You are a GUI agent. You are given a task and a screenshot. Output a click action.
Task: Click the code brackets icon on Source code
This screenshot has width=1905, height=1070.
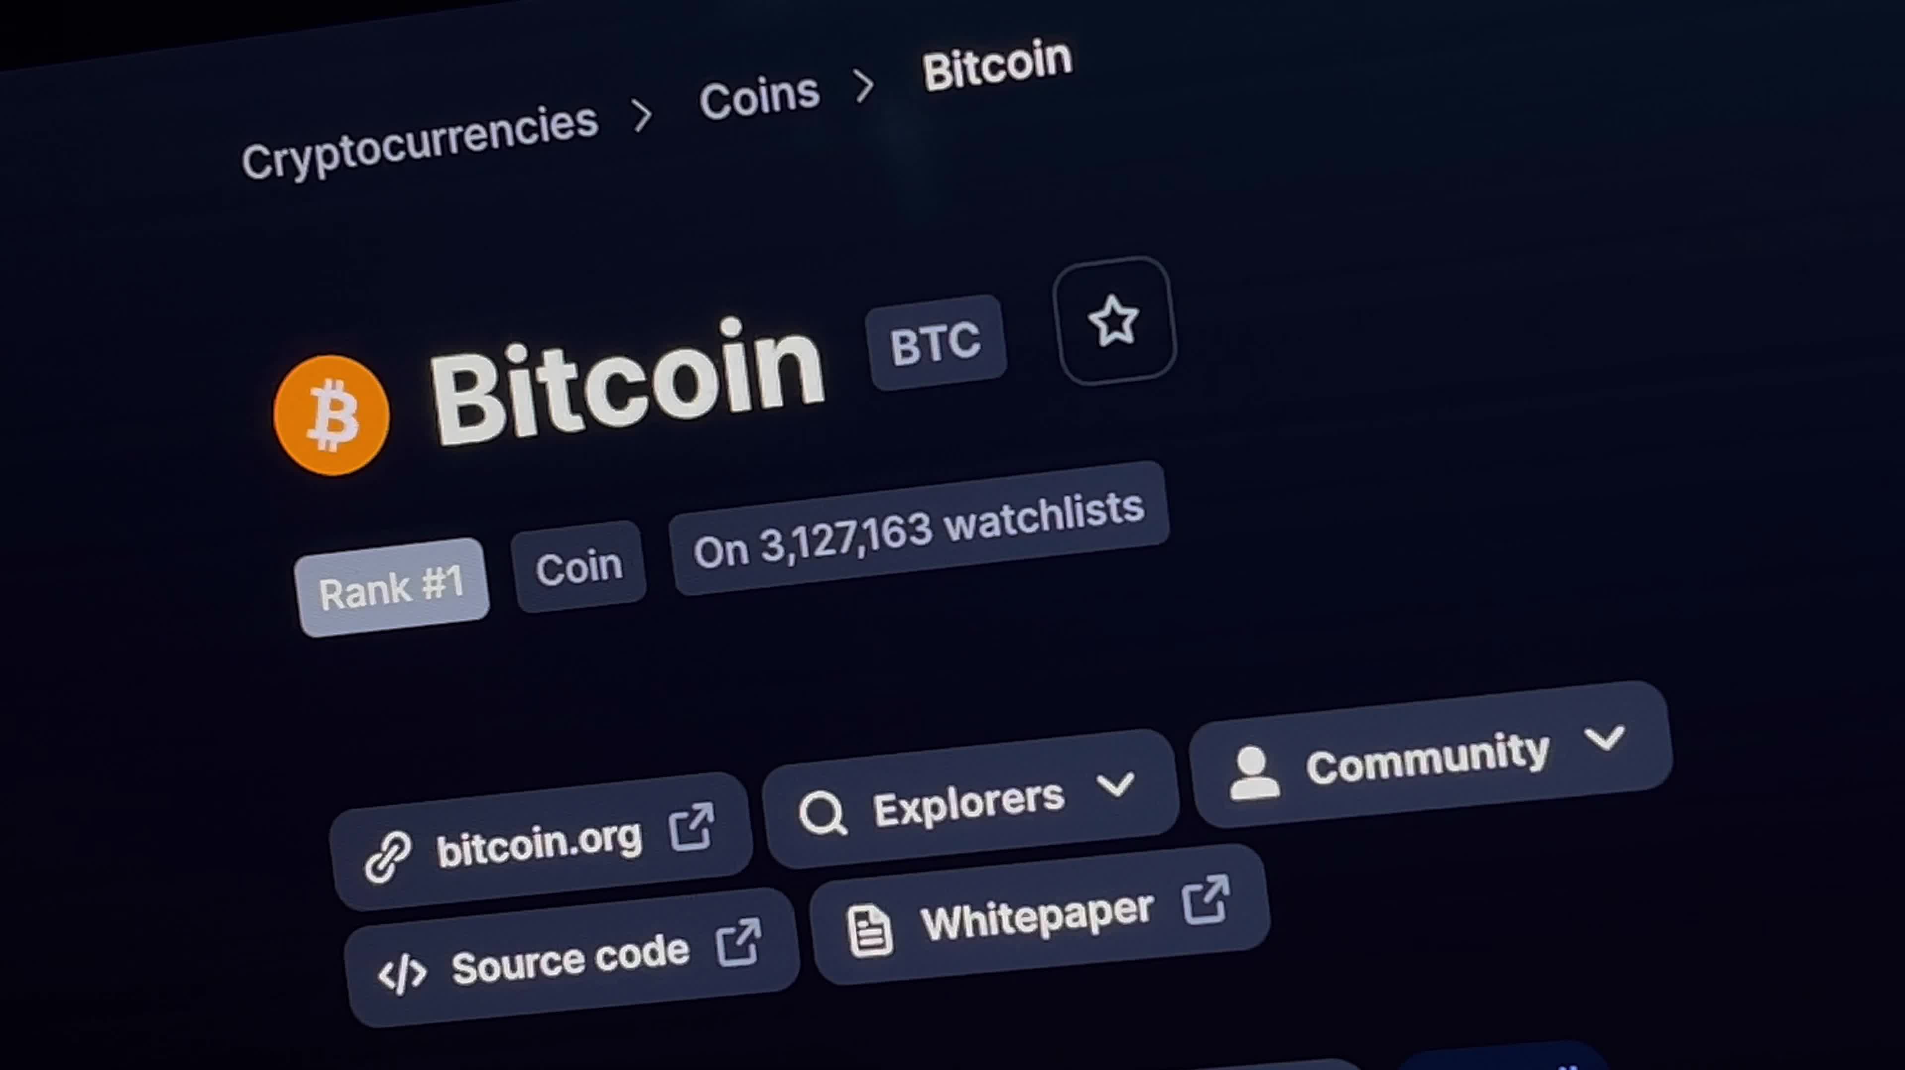coord(401,972)
